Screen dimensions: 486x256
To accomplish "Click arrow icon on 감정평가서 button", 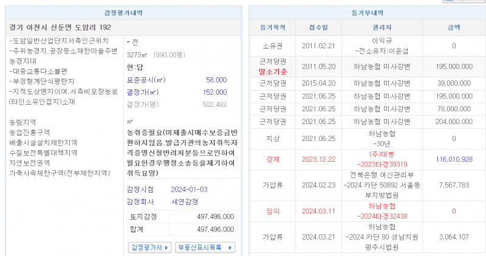I will click(x=166, y=247).
